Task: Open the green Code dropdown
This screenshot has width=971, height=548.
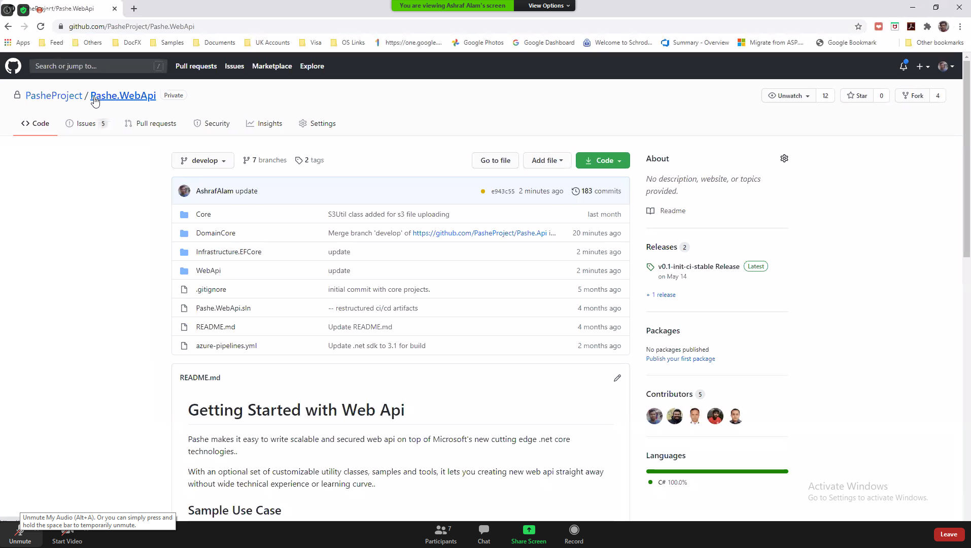Action: click(603, 160)
